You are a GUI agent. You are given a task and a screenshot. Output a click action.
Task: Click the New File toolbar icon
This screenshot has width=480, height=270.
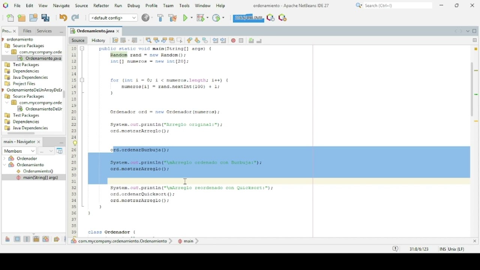pyautogui.click(x=10, y=18)
